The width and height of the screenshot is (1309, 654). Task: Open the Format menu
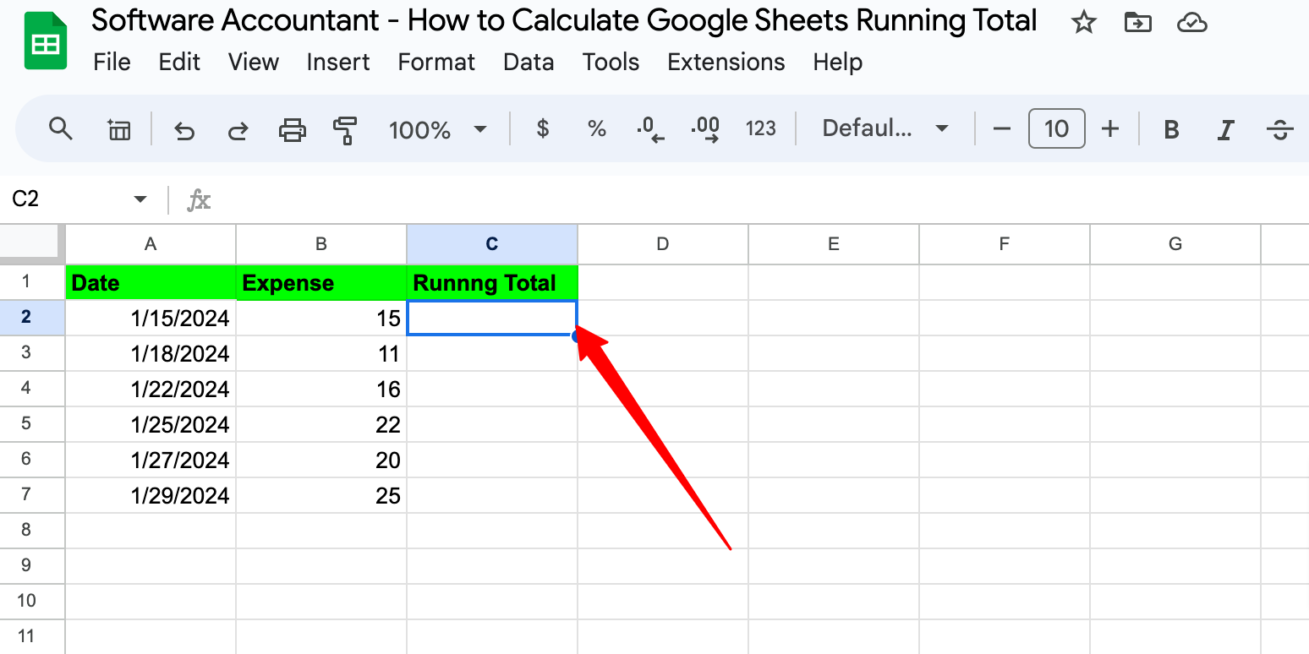[436, 62]
